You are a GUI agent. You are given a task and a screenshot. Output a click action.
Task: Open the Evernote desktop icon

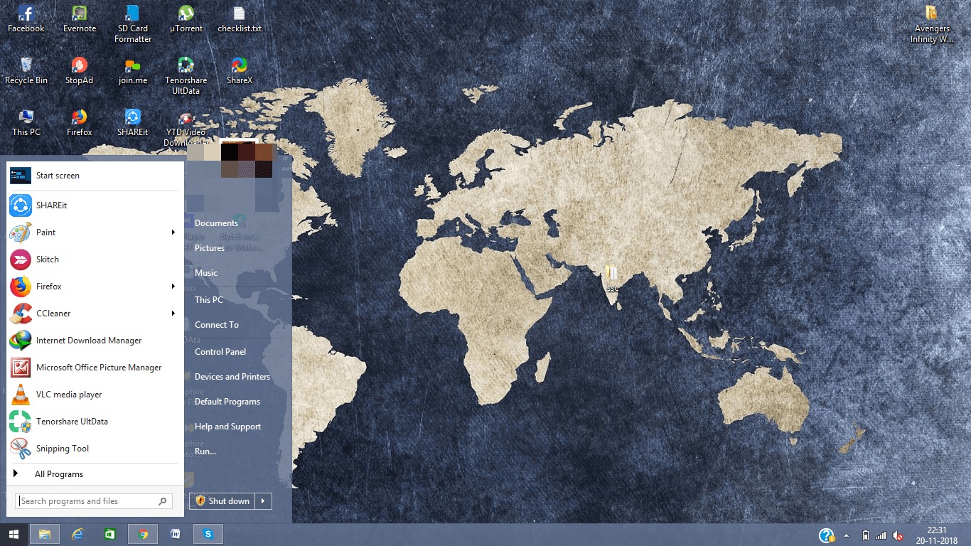pos(80,19)
